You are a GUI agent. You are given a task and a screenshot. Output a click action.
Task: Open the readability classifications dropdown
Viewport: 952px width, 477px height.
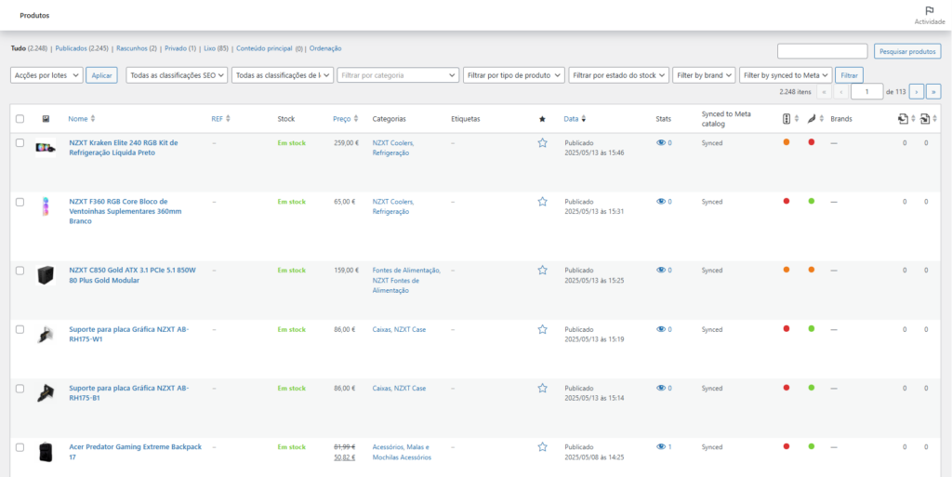point(283,75)
